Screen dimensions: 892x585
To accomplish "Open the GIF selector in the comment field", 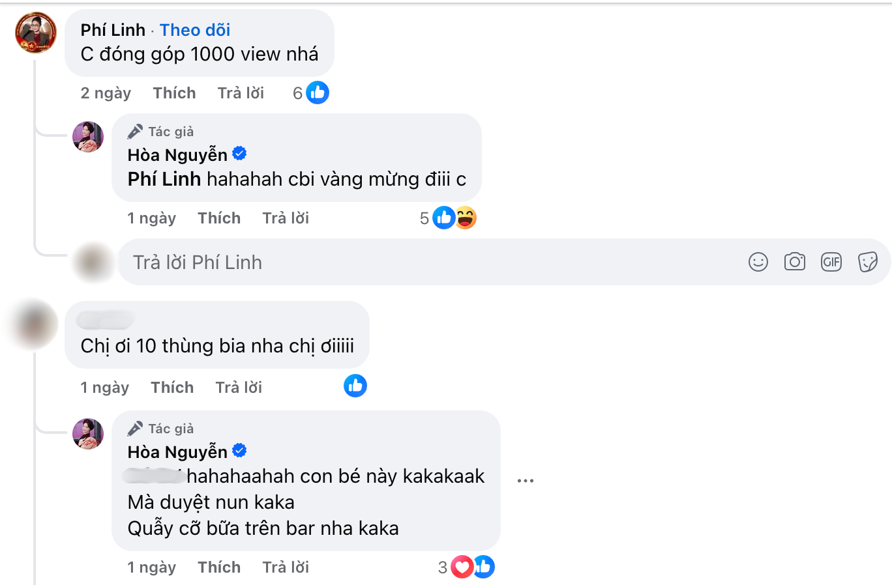I will pos(831,262).
